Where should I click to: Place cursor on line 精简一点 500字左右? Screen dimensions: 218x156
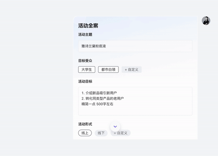click(97, 104)
